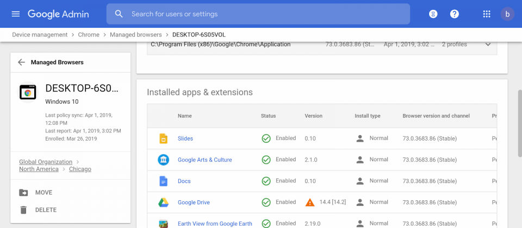Click Browser version and channel header
The image size is (522, 228).
(436, 116)
